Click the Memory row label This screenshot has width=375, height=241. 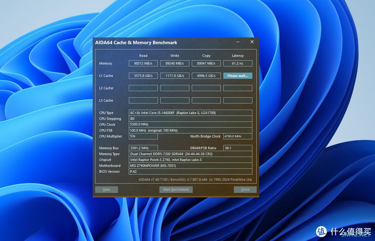coord(106,63)
